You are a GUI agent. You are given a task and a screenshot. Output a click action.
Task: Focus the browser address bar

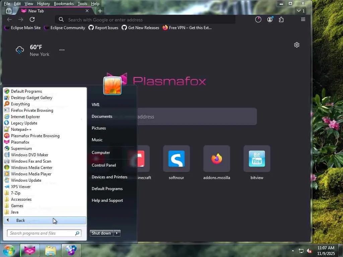click(145, 20)
